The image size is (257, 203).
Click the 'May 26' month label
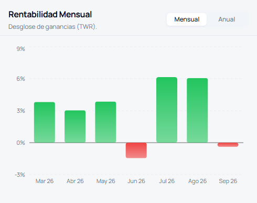point(106,181)
